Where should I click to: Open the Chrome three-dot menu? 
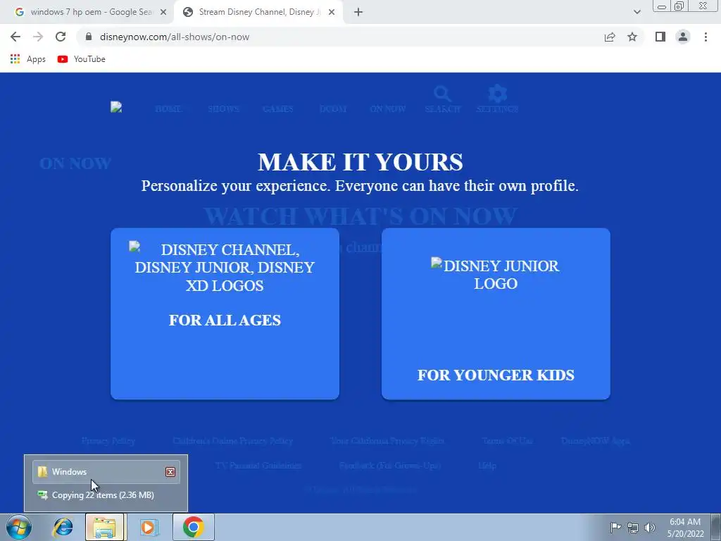coord(706,37)
